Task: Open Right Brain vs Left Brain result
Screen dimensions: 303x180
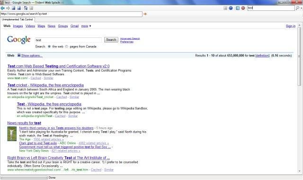Action: click(59, 158)
